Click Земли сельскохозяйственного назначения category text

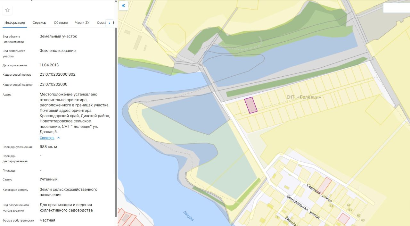(x=69, y=192)
